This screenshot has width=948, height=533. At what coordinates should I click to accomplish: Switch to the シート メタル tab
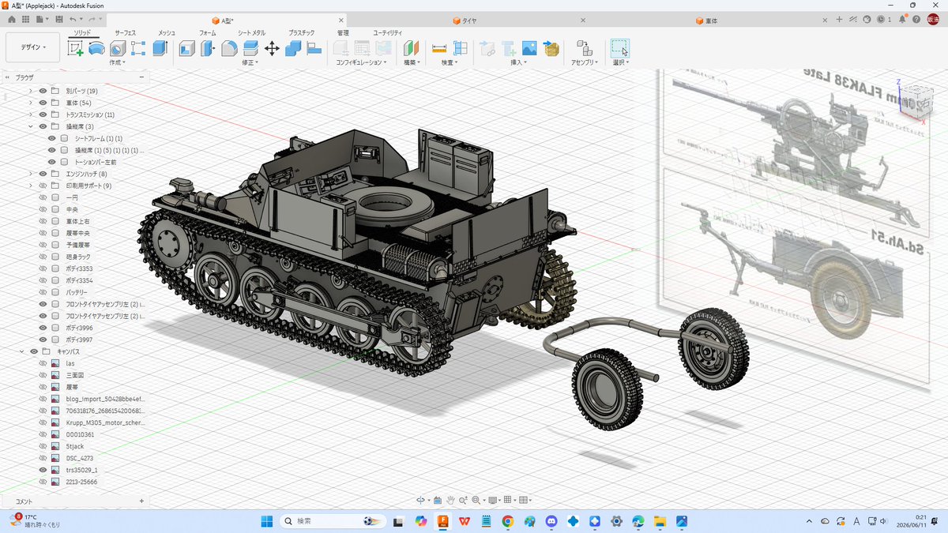252,32
